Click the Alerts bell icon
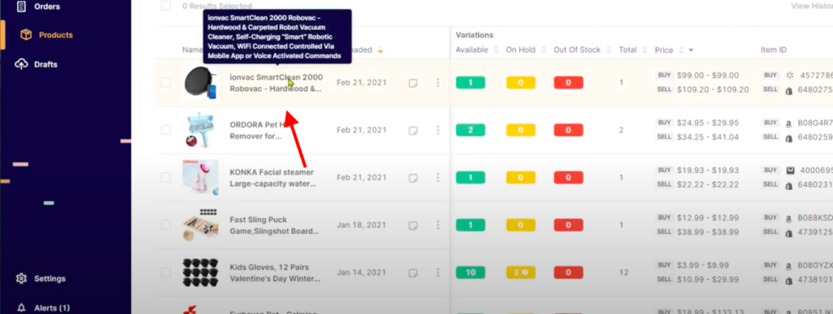Viewport: 833px width, 314px height. tap(22, 308)
